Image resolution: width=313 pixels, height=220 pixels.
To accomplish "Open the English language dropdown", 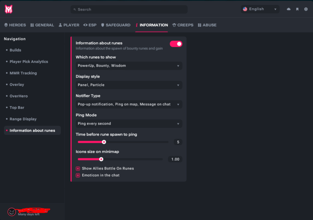I will coord(260,9).
